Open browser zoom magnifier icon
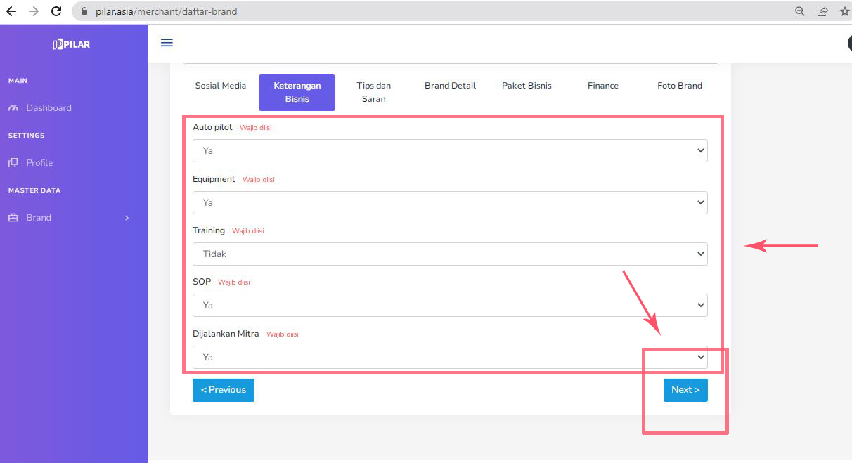 [800, 11]
